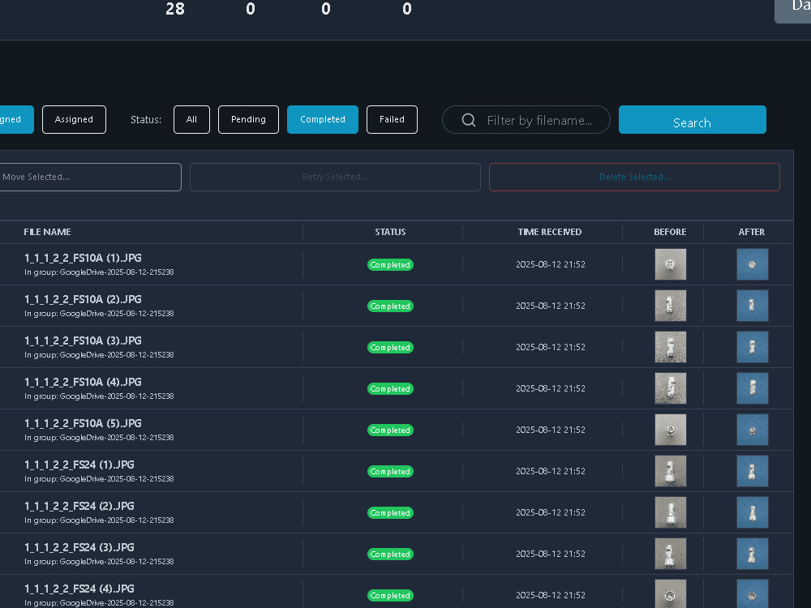Open after thumbnail for FS10A (5).JPG
Image resolution: width=811 pixels, height=608 pixels.
coord(752,430)
